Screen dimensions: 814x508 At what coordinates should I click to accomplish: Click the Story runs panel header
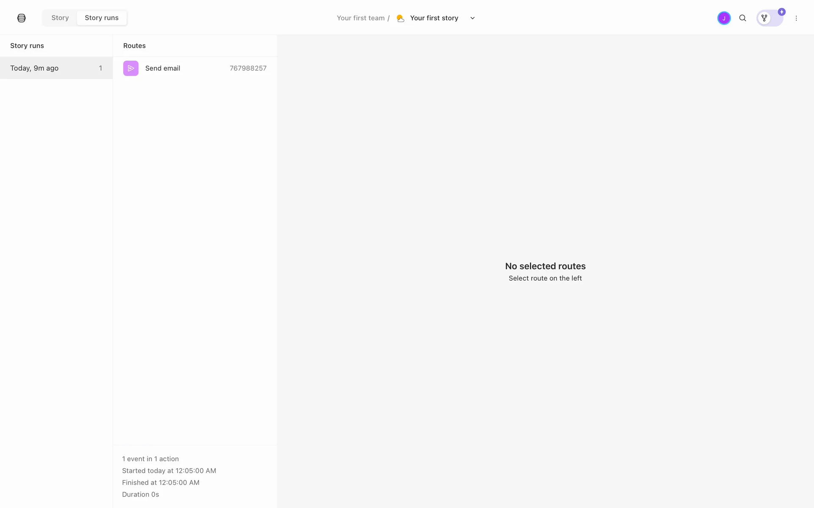pos(27,46)
